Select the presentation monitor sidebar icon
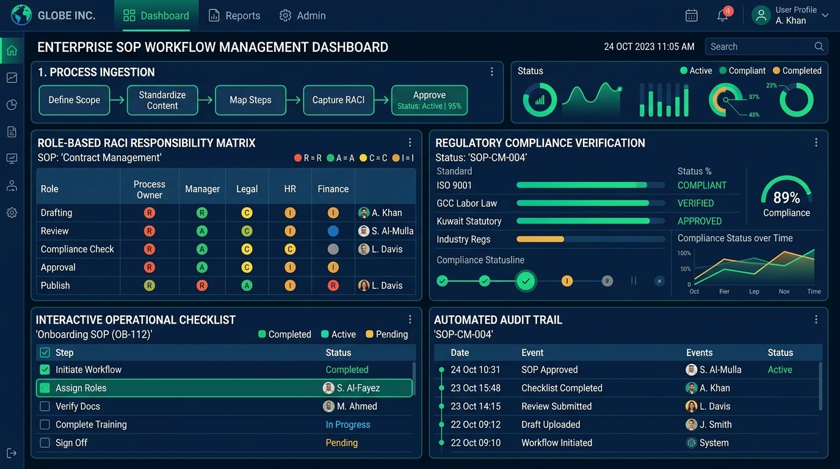The width and height of the screenshot is (840, 469). [x=12, y=159]
